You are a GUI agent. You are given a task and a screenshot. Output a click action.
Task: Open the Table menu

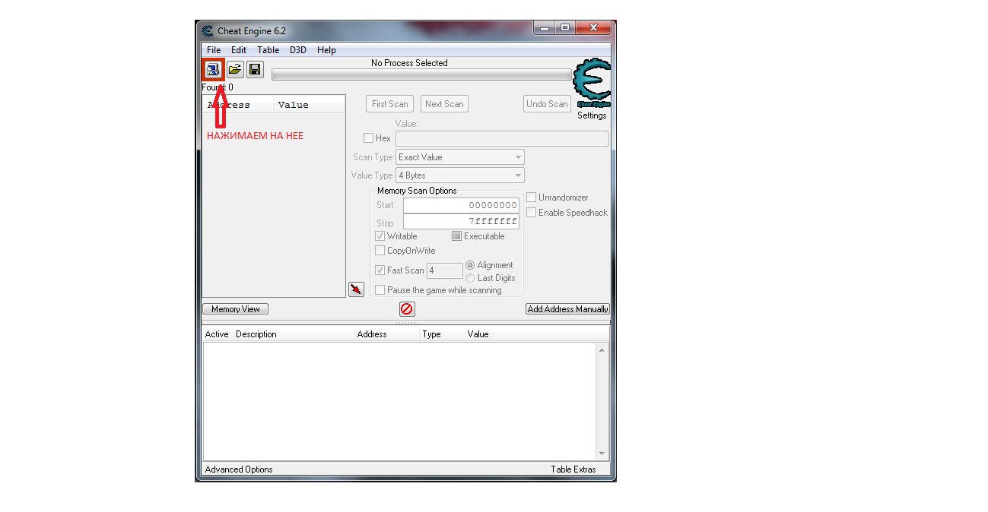click(x=268, y=50)
